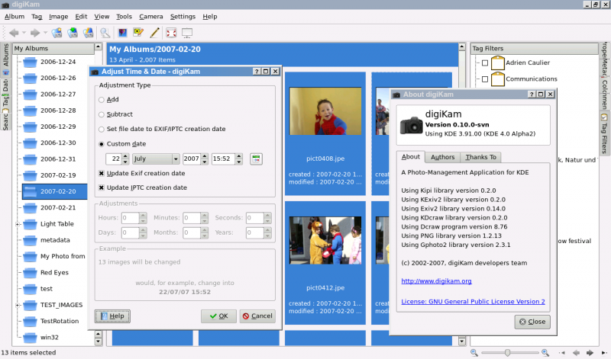Click help button on About digiKam titlebar
The height and width of the screenshot is (359, 611).
click(x=532, y=94)
